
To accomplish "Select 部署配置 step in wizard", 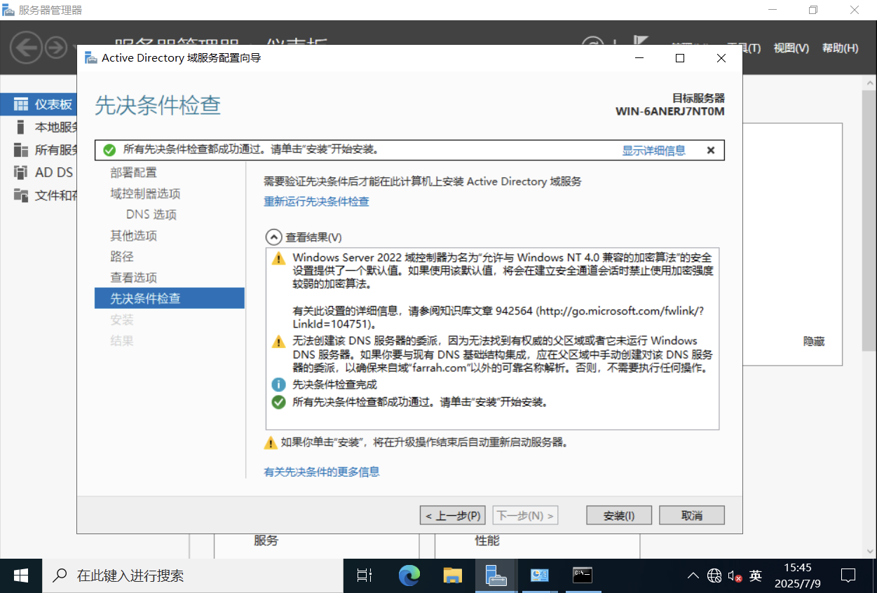I will pyautogui.click(x=133, y=172).
